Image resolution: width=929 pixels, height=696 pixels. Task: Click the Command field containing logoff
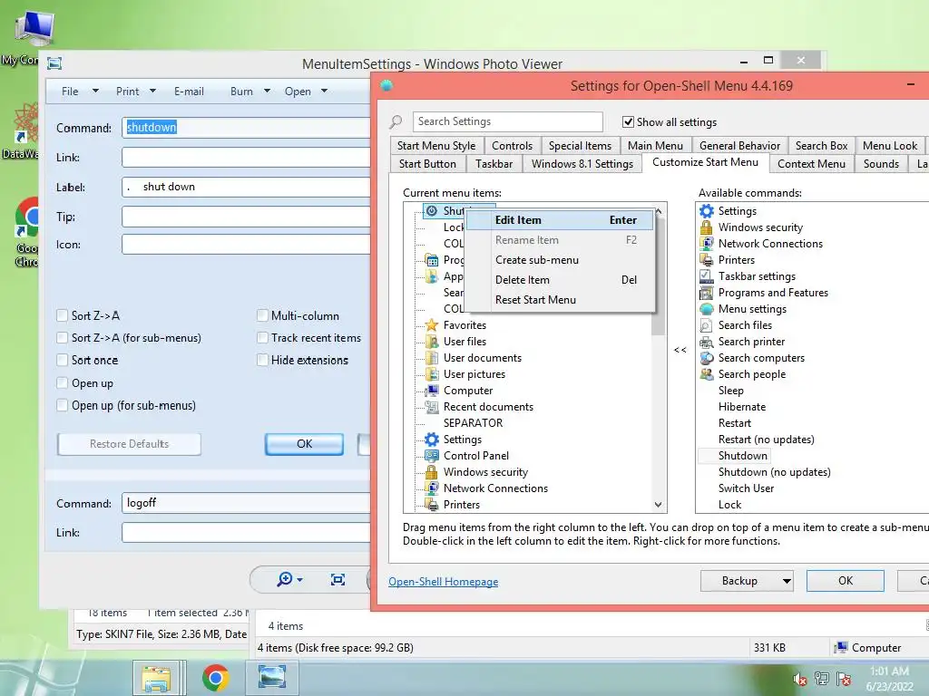tap(246, 502)
